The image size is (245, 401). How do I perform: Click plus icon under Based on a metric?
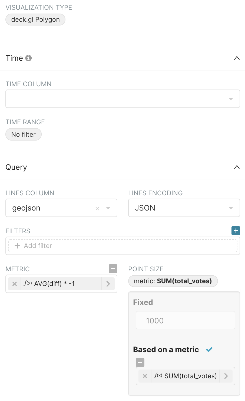[140, 362]
